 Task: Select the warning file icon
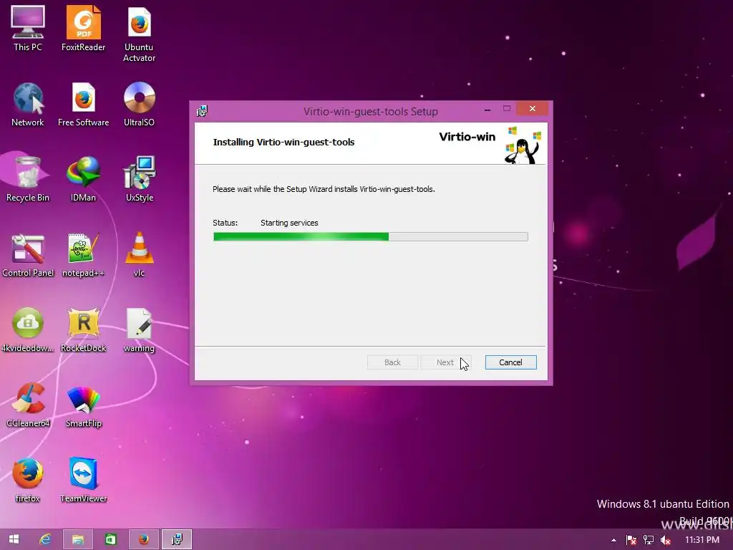(139, 329)
